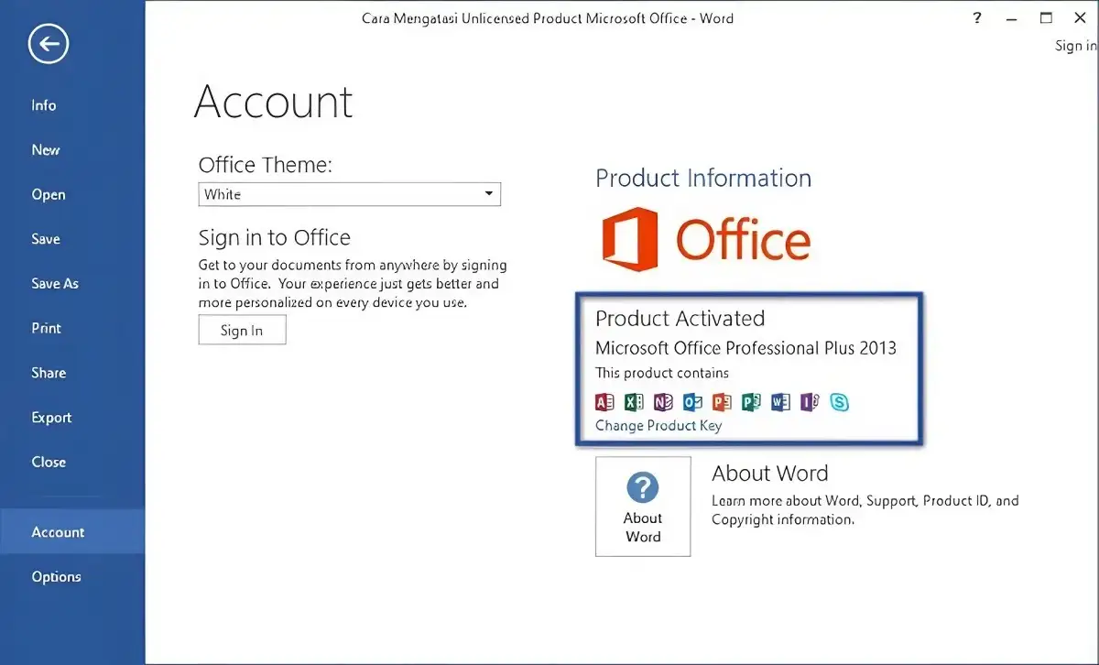Click the About Word button
The height and width of the screenshot is (665, 1099).
pyautogui.click(x=643, y=507)
